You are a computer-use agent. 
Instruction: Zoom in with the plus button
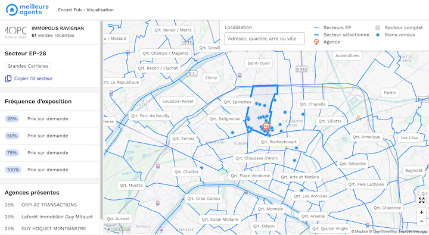(x=422, y=212)
